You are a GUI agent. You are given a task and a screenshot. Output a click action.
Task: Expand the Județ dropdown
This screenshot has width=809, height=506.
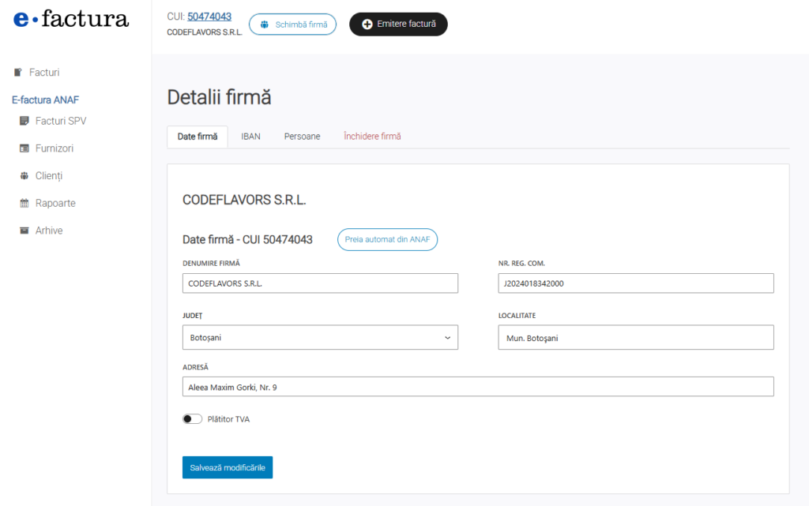coord(320,337)
